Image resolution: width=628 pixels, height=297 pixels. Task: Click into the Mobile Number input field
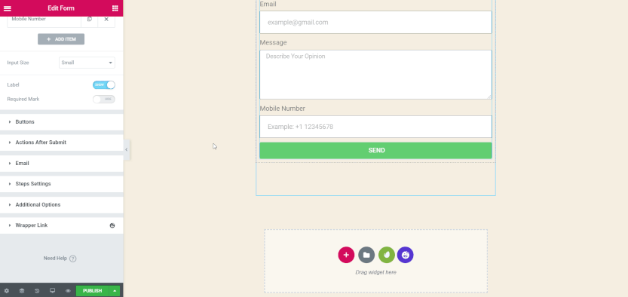pyautogui.click(x=375, y=127)
